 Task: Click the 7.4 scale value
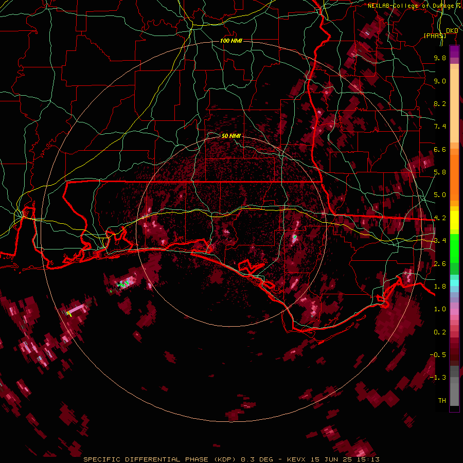(x=440, y=127)
